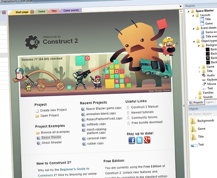The width and height of the screenshot is (217, 178).
Task: Select the Keyboard object in tree
Action: (x=212, y=80)
